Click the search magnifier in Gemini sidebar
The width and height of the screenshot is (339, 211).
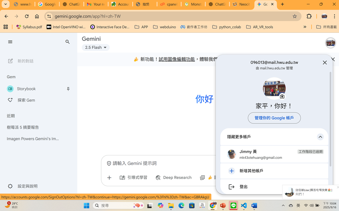point(68,42)
